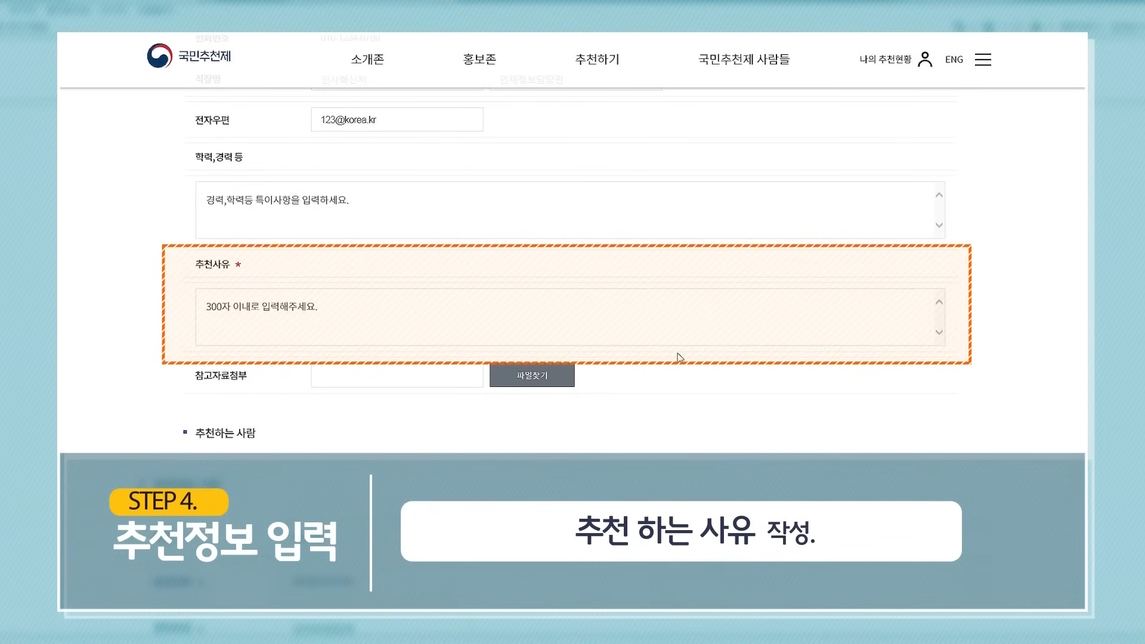Switch language with the ENG link
Image resolution: width=1145 pixels, height=644 pixels.
[954, 59]
